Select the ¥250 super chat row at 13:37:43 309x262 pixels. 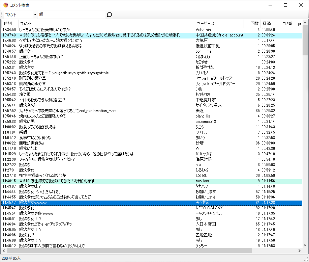click(x=101, y=35)
